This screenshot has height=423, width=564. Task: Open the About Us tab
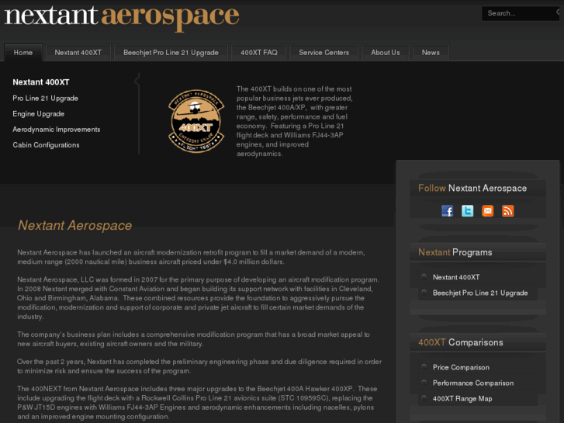click(386, 53)
